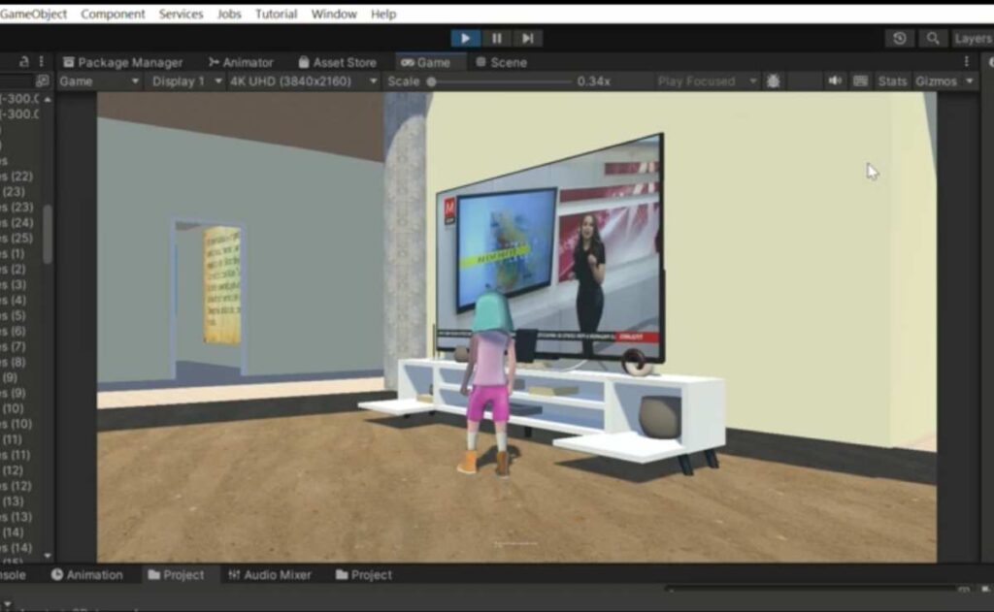Image resolution: width=994 pixels, height=612 pixels.
Task: Select hierarchy item ending (7)
Action: pyautogui.click(x=14, y=346)
